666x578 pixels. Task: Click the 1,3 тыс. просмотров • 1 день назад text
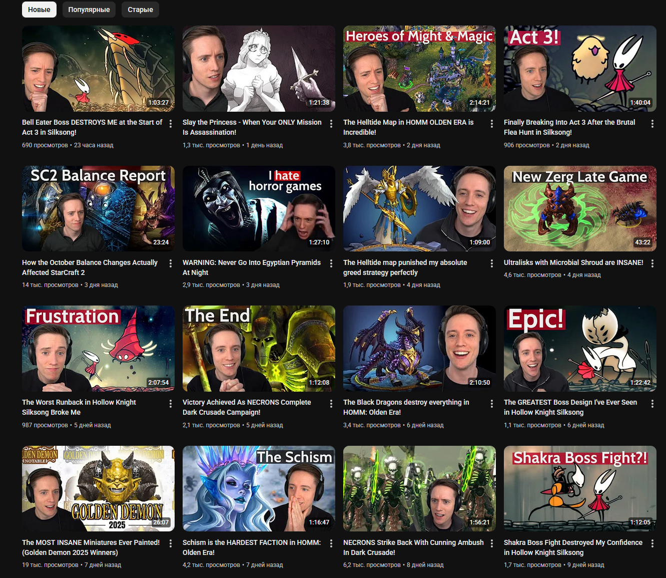233,145
